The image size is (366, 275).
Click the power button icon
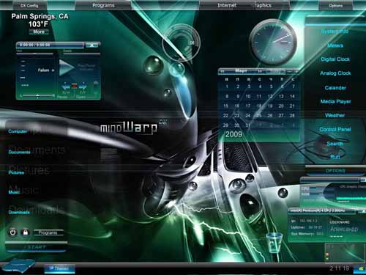pyautogui.click(x=12, y=232)
